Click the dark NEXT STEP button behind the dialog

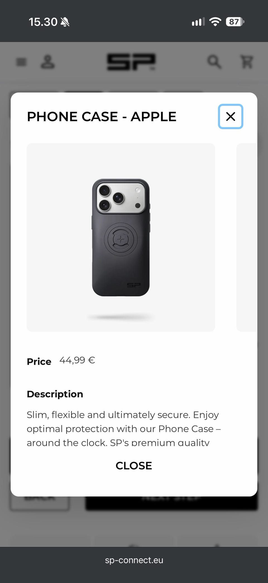coord(171,503)
